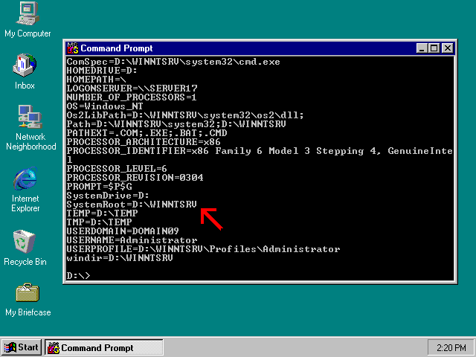Click the Command Prompt taskbar button

(104, 347)
